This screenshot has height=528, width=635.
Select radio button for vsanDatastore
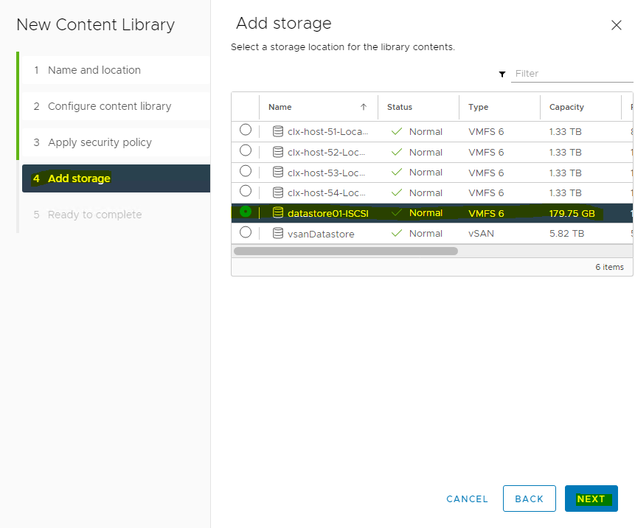[246, 232]
